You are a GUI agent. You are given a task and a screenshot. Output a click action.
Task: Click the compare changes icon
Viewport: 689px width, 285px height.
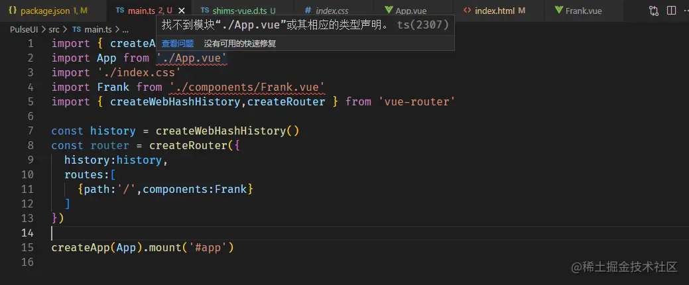pos(654,11)
